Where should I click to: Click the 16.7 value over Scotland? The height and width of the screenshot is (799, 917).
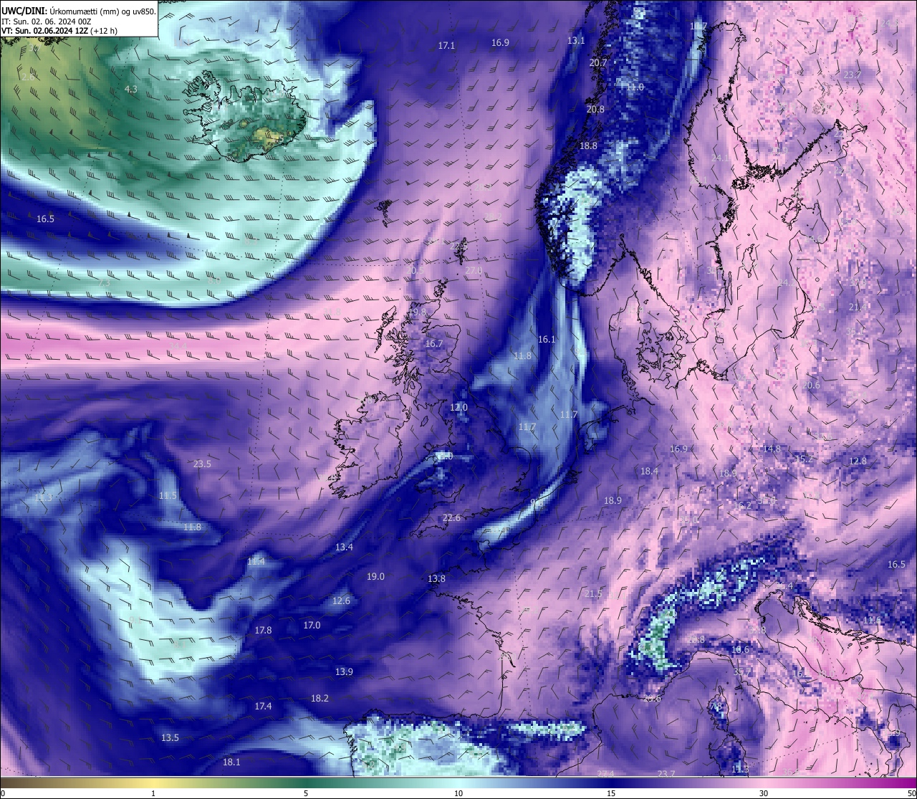click(433, 344)
